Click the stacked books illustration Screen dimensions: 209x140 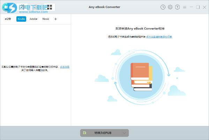pyautogui.click(x=141, y=77)
